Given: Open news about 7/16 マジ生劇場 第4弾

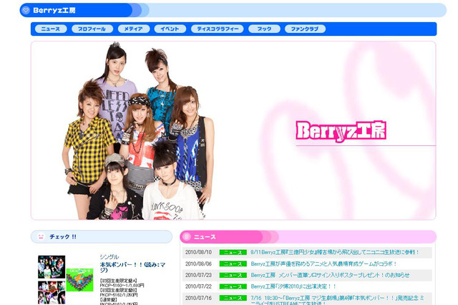Looking at the screenshot, I should 337,300.
